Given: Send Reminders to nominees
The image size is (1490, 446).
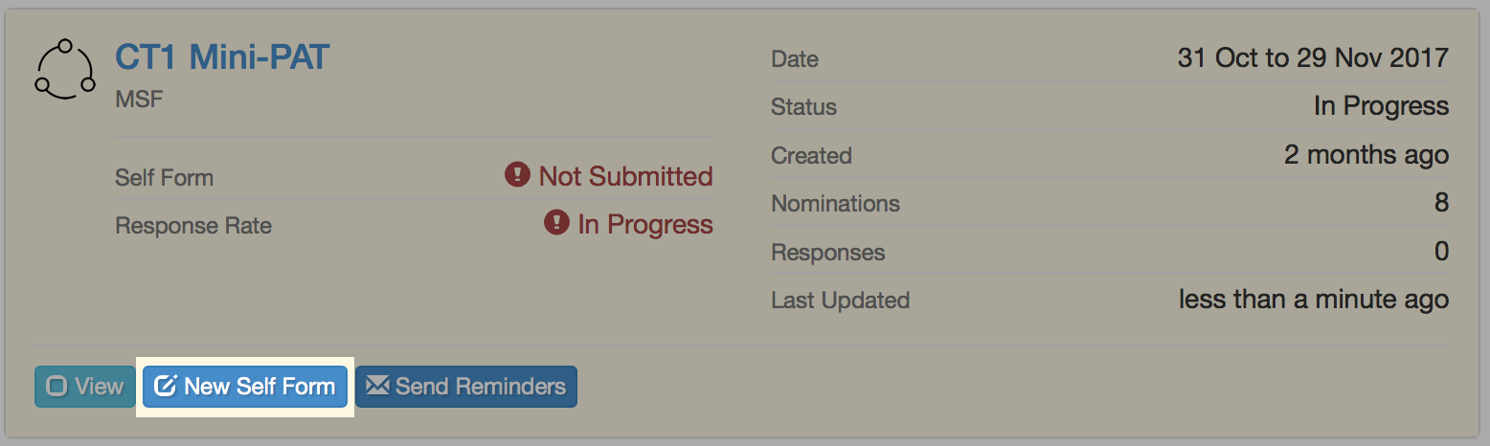Looking at the screenshot, I should (x=466, y=387).
